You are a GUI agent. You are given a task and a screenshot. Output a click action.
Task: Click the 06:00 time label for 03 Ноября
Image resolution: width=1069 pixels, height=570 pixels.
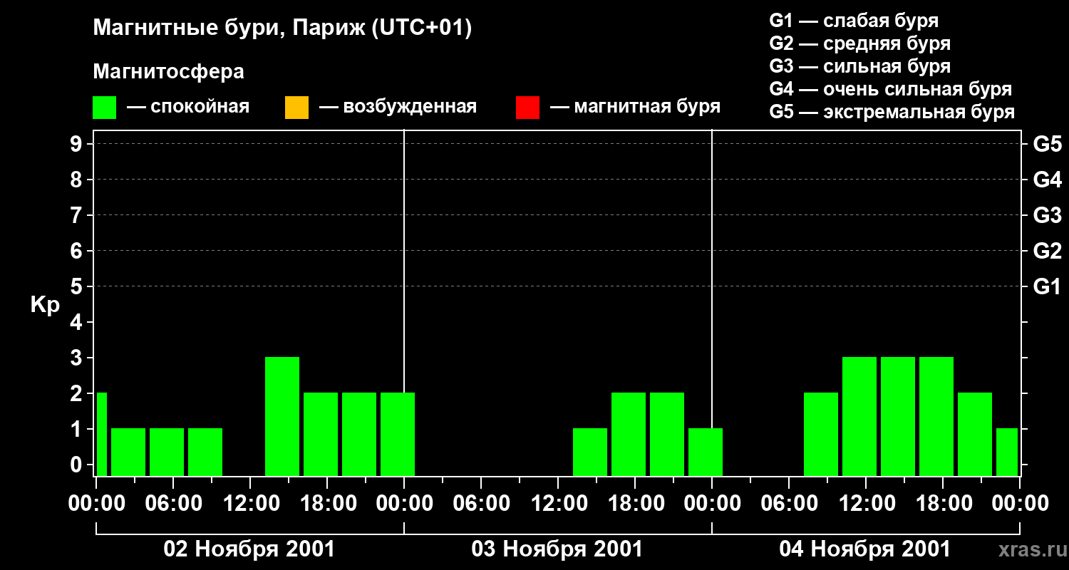(x=481, y=503)
